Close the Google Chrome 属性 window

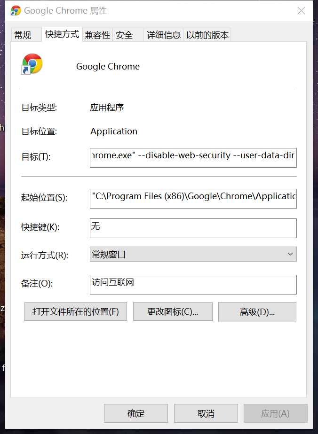(301, 10)
